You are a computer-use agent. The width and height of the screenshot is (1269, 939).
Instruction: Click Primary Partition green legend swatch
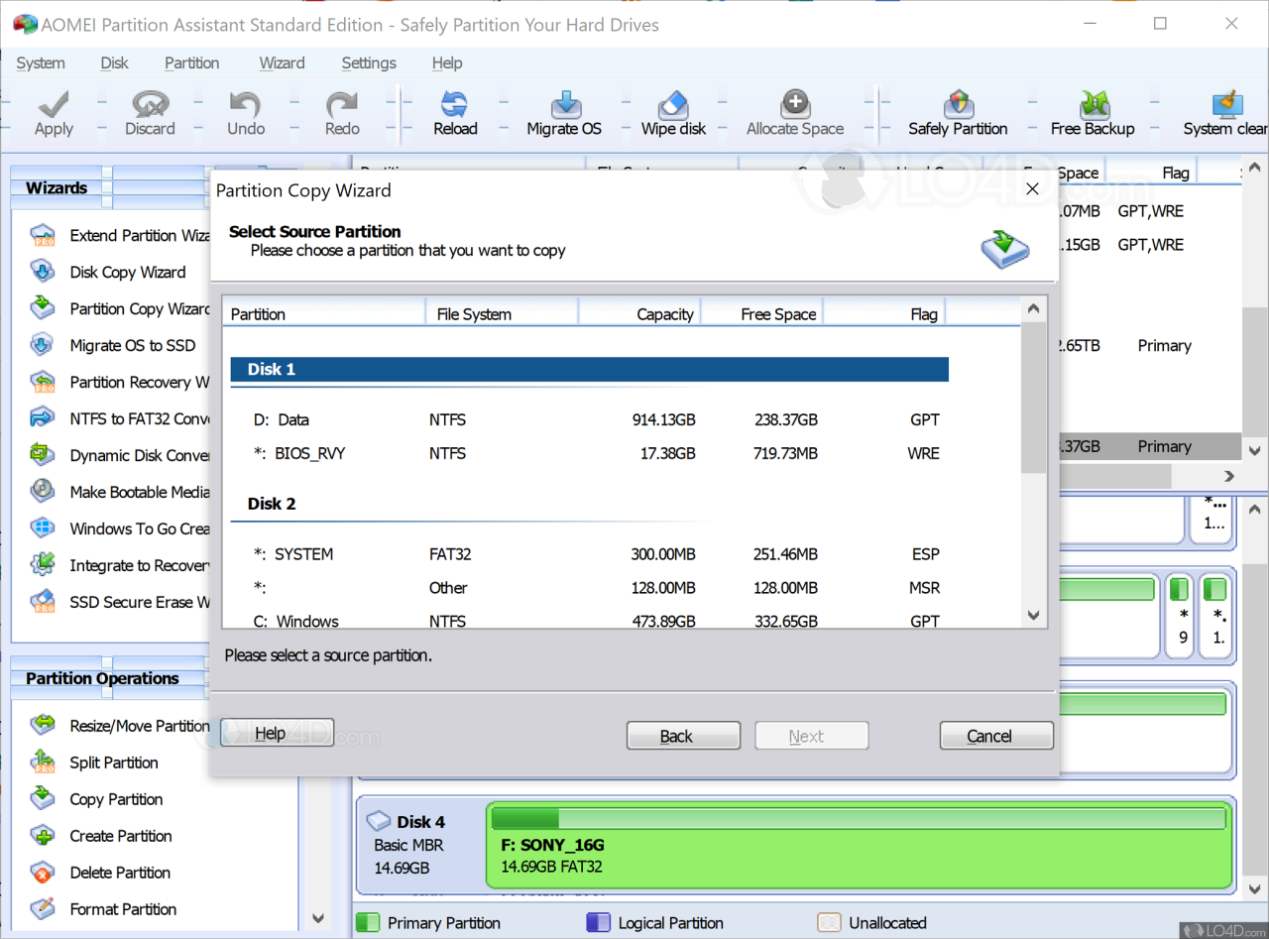click(368, 923)
